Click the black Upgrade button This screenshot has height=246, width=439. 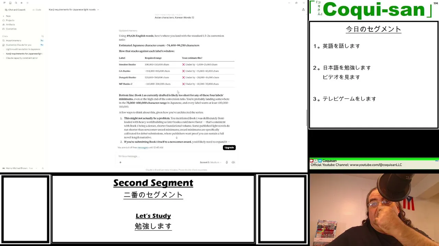point(229,148)
